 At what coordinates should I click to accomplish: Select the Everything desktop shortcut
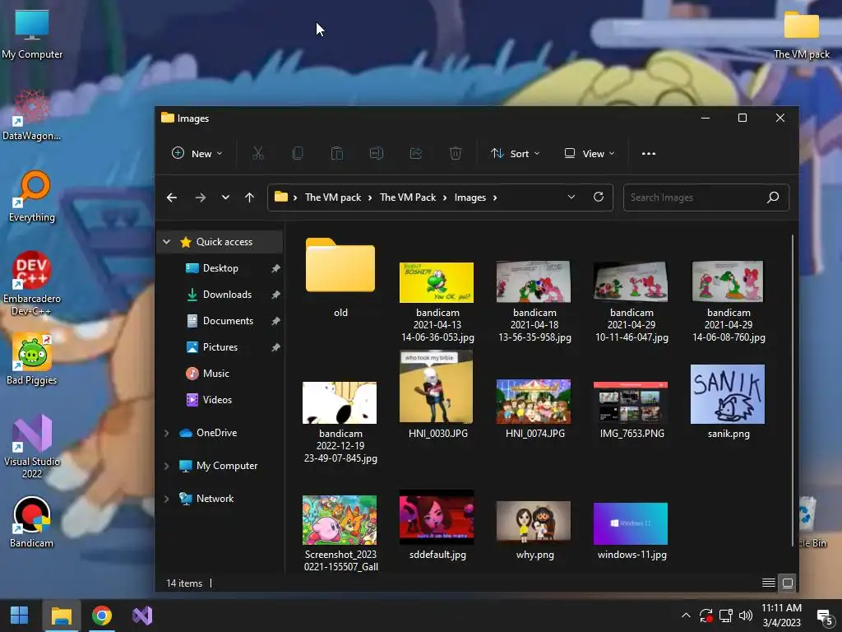tap(32, 196)
